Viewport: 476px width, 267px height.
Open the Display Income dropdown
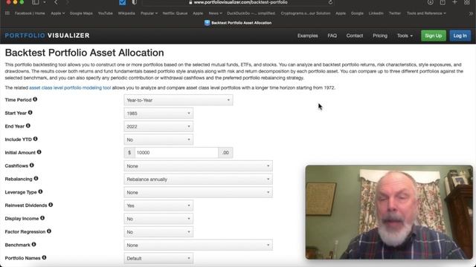coord(158,219)
